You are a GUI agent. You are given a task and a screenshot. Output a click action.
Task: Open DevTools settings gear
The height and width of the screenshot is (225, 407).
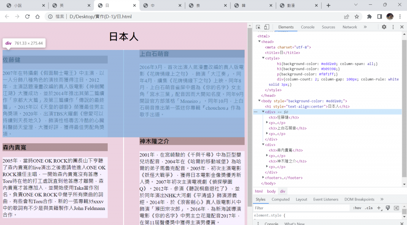click(x=384, y=27)
